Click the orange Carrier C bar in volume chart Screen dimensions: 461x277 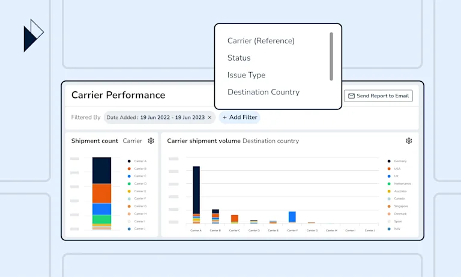pyautogui.click(x=235, y=219)
